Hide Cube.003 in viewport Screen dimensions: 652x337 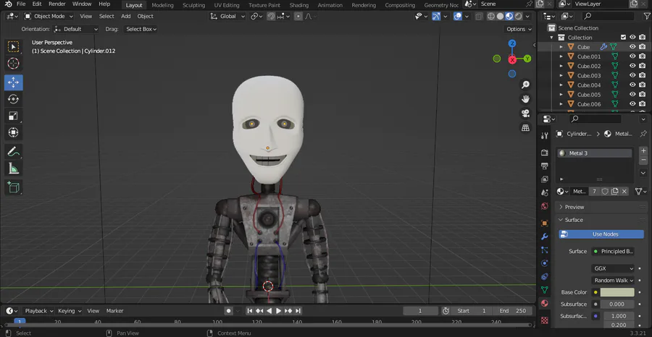632,75
